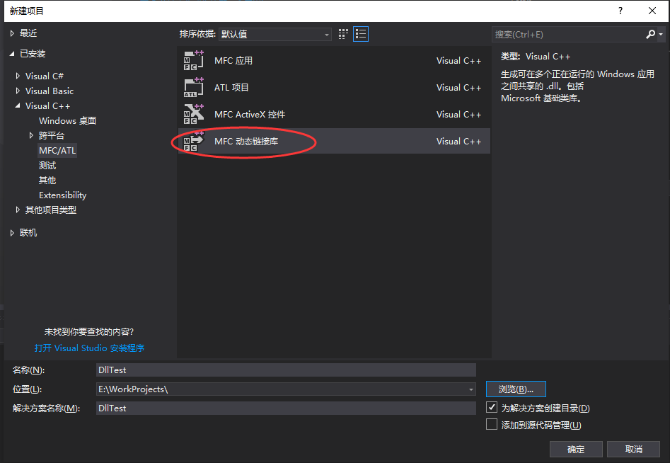Select the MFC 应用 template icon

tap(194, 60)
